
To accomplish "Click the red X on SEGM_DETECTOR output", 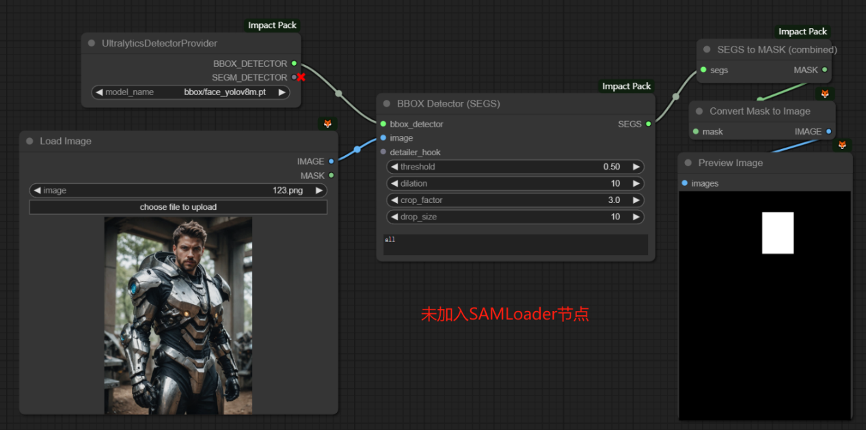I will click(x=301, y=77).
